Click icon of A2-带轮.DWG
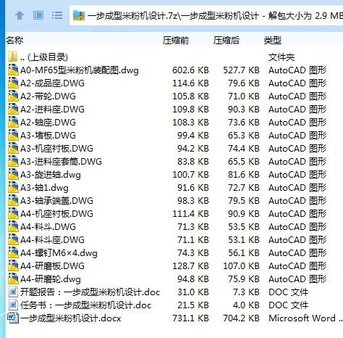343x338 pixels. (x=13, y=96)
